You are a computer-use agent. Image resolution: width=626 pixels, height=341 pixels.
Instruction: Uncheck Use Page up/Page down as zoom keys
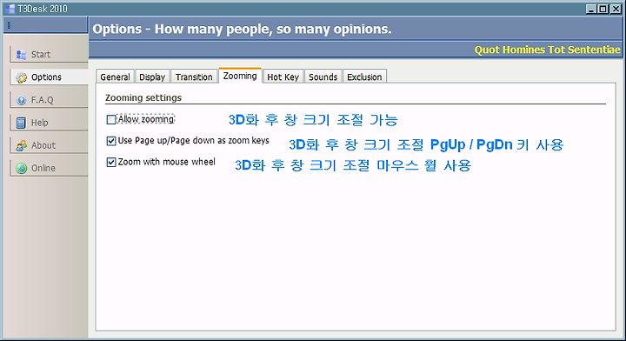(111, 141)
